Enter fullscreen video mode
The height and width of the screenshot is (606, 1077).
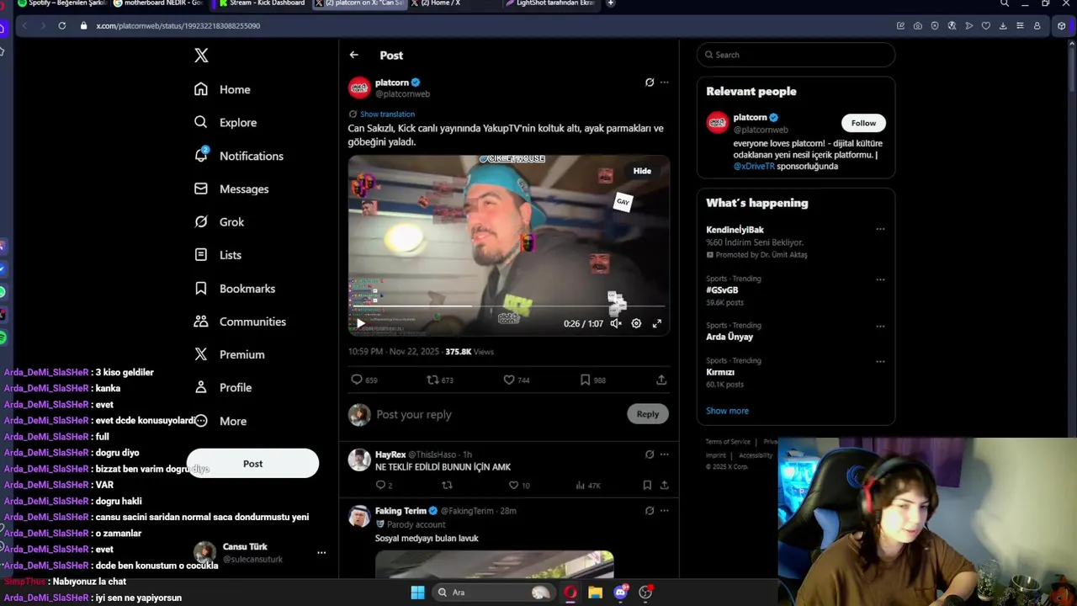click(657, 323)
